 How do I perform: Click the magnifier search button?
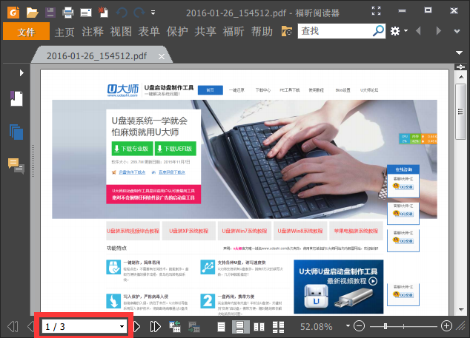pos(378,31)
